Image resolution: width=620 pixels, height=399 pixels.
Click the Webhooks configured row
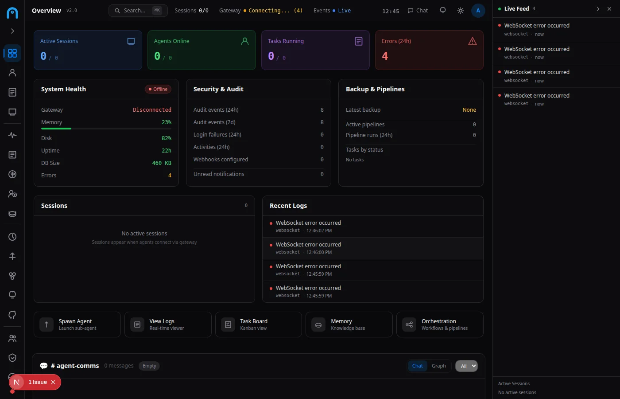coord(259,160)
